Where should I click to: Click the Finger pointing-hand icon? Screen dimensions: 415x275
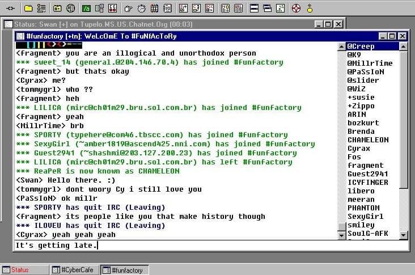click(128, 9)
